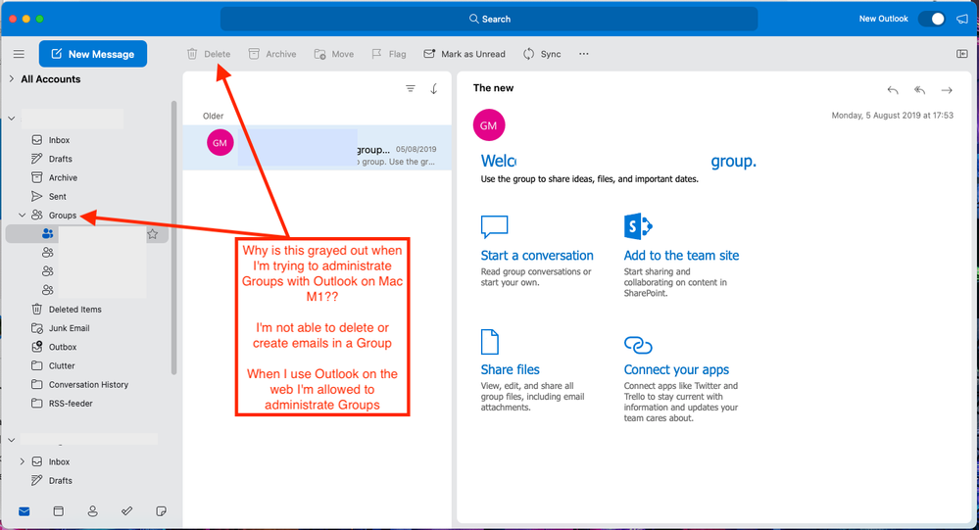Collapse the second account section chevron

11,440
